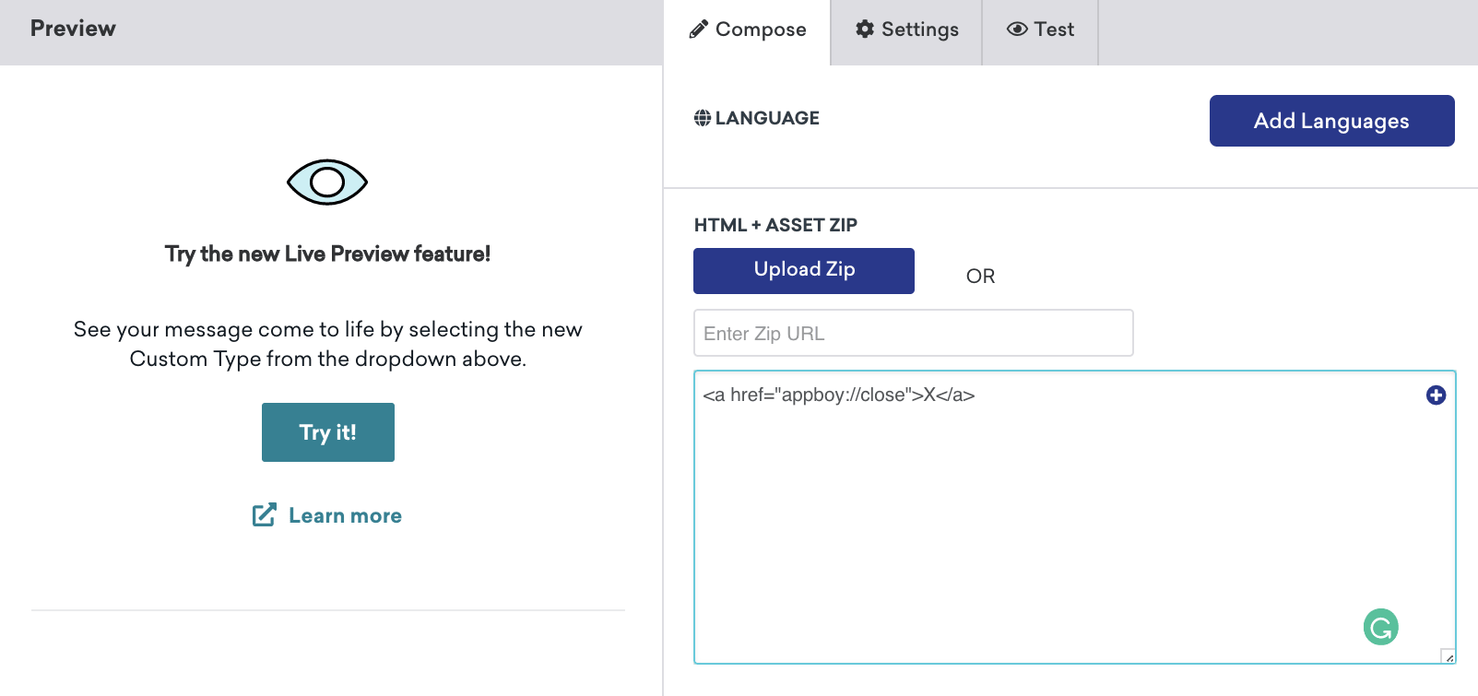Click the globe icon beside LANGUAGE

pos(703,118)
